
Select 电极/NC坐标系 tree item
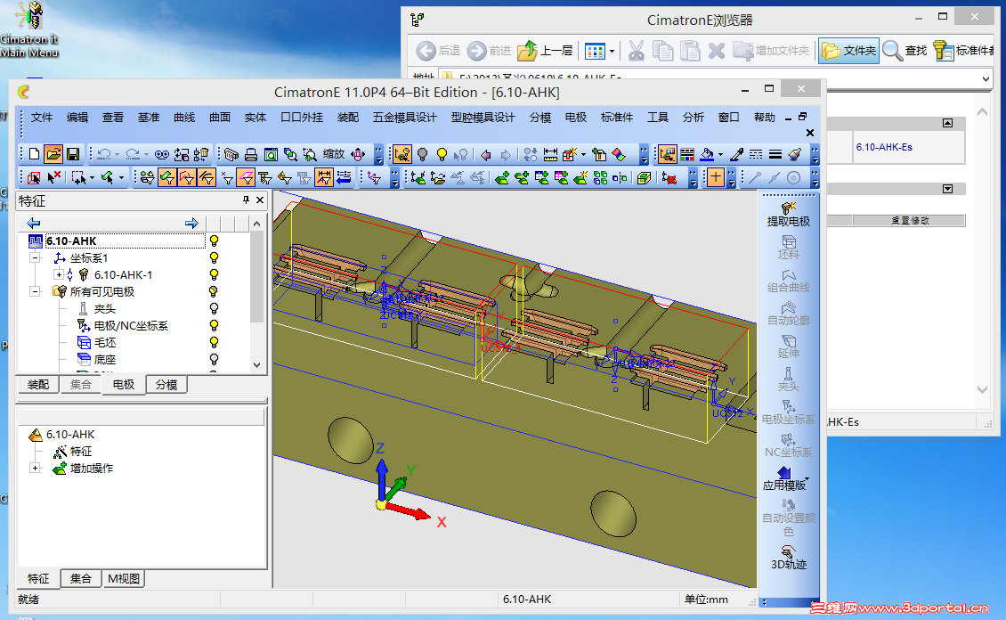[131, 325]
